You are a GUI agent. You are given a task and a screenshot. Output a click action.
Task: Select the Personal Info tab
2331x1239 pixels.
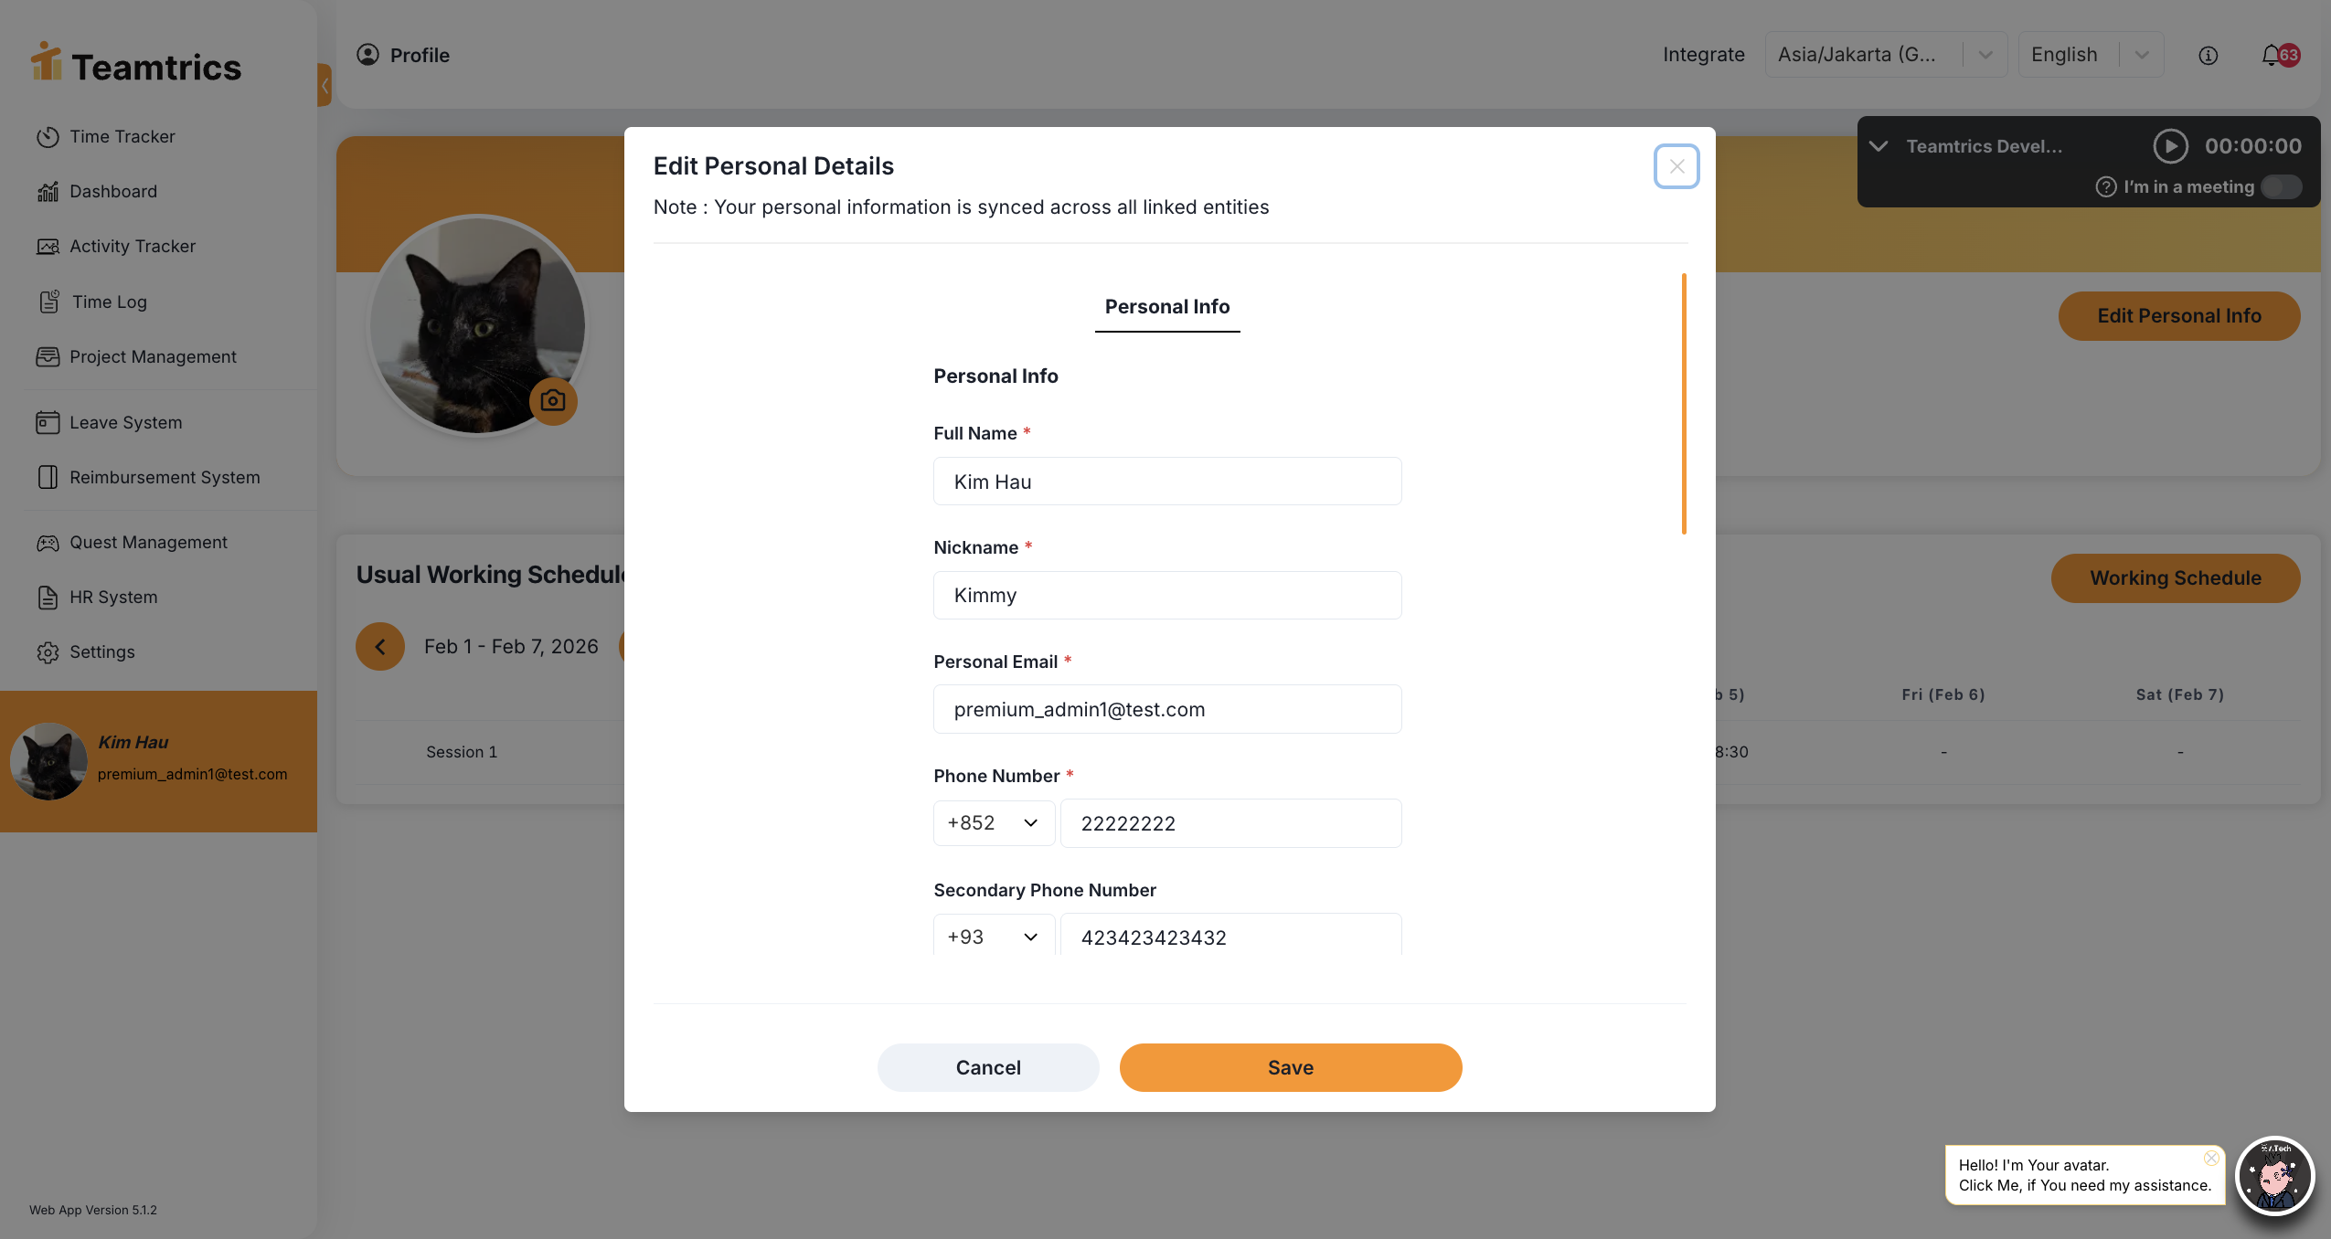click(x=1166, y=307)
